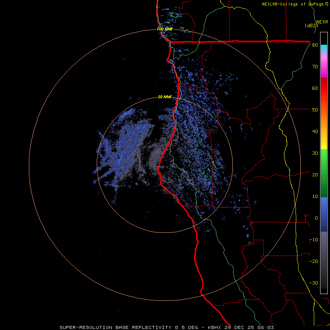
Task: Click the 50 value on the dBZ scale
Action: pos(315,110)
